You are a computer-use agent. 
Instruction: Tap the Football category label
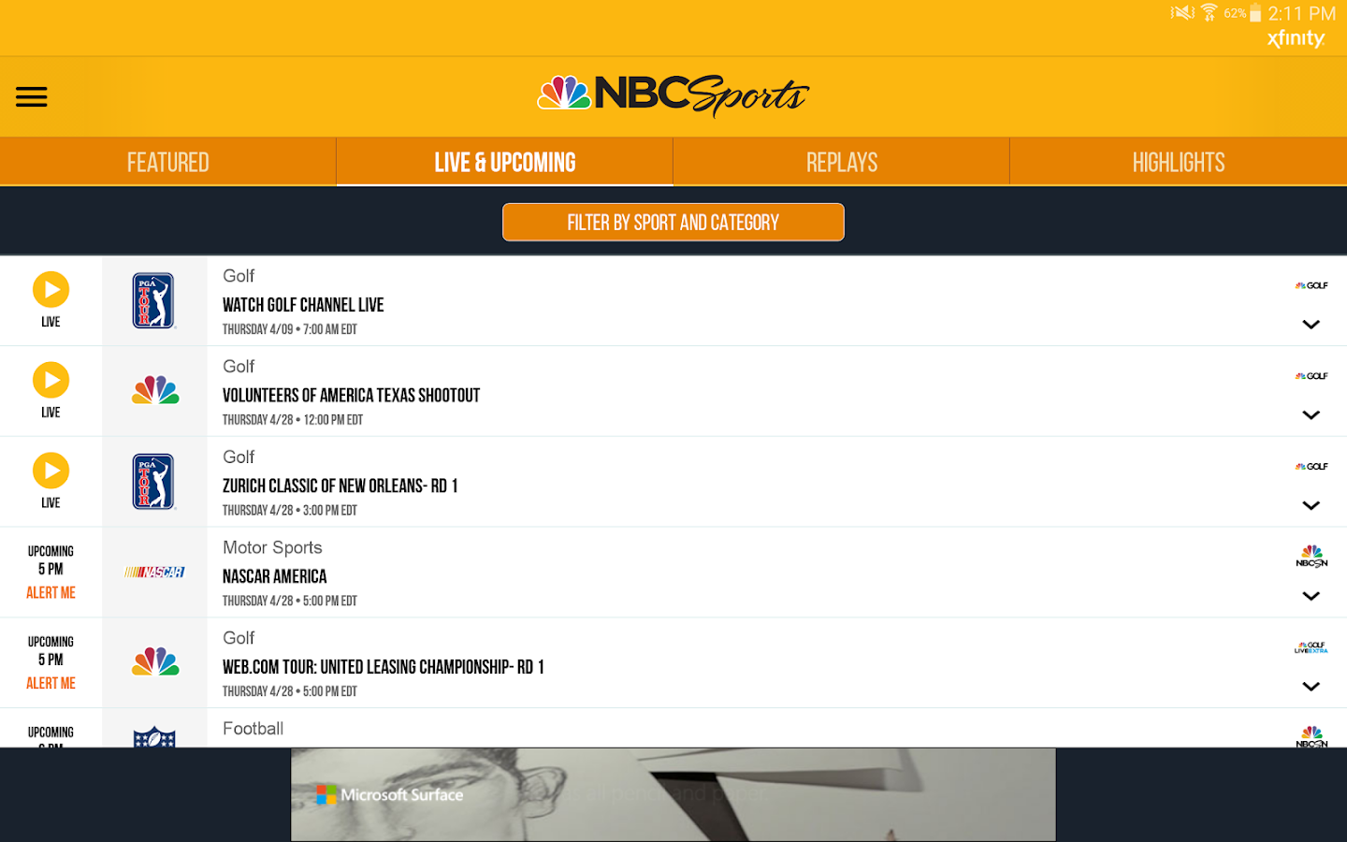click(253, 728)
